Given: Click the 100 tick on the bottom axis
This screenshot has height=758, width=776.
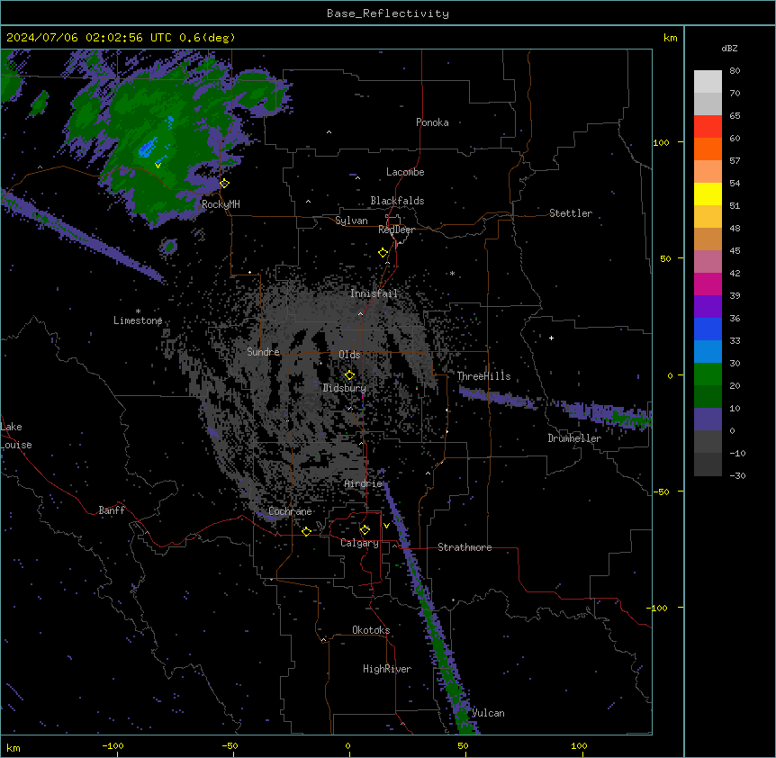Looking at the screenshot, I should coord(579,745).
